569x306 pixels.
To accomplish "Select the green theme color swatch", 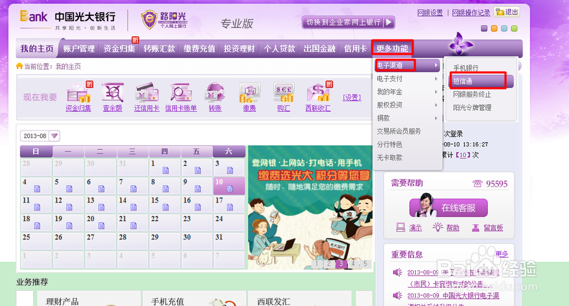I will [514, 28].
